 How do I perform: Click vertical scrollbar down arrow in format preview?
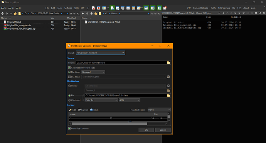pos(169,121)
